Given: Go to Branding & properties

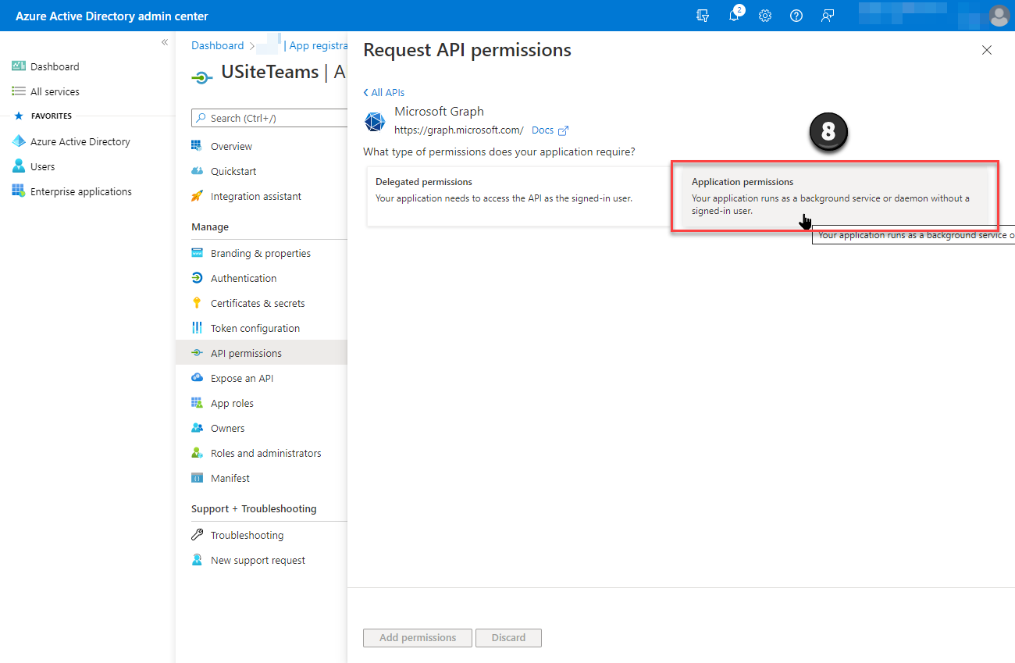Looking at the screenshot, I should point(261,253).
